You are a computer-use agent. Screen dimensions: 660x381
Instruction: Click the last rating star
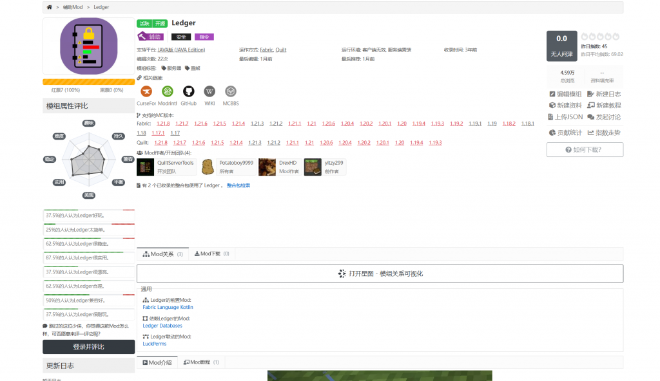[616, 37]
